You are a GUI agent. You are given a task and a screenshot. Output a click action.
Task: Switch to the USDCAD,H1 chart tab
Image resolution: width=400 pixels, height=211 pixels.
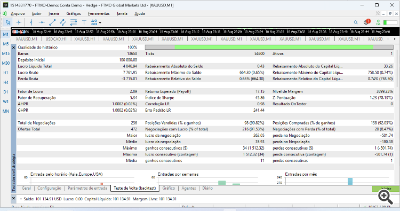point(56,39)
